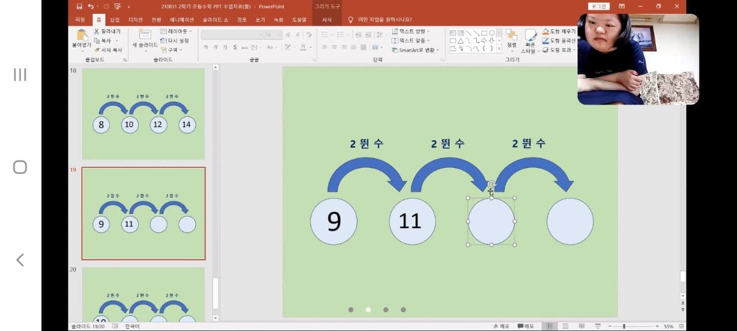Click Android recent apps navigation button
Viewport: 737px width, 331px height.
pyautogui.click(x=20, y=74)
